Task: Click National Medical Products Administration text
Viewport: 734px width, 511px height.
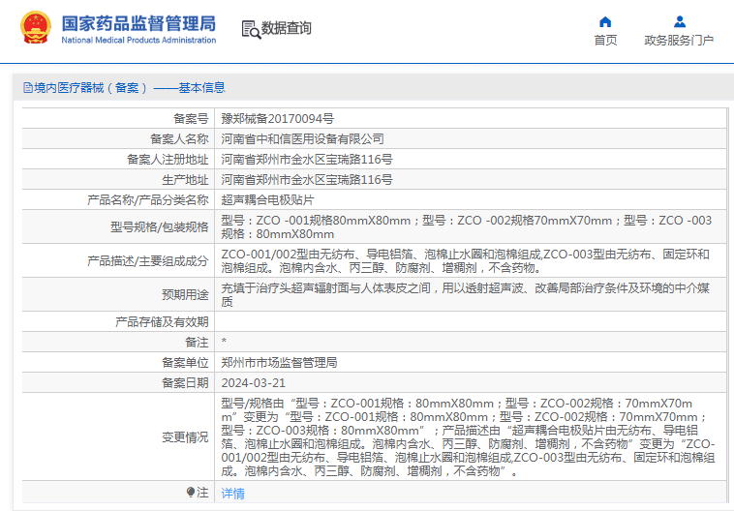Action: coord(138,41)
